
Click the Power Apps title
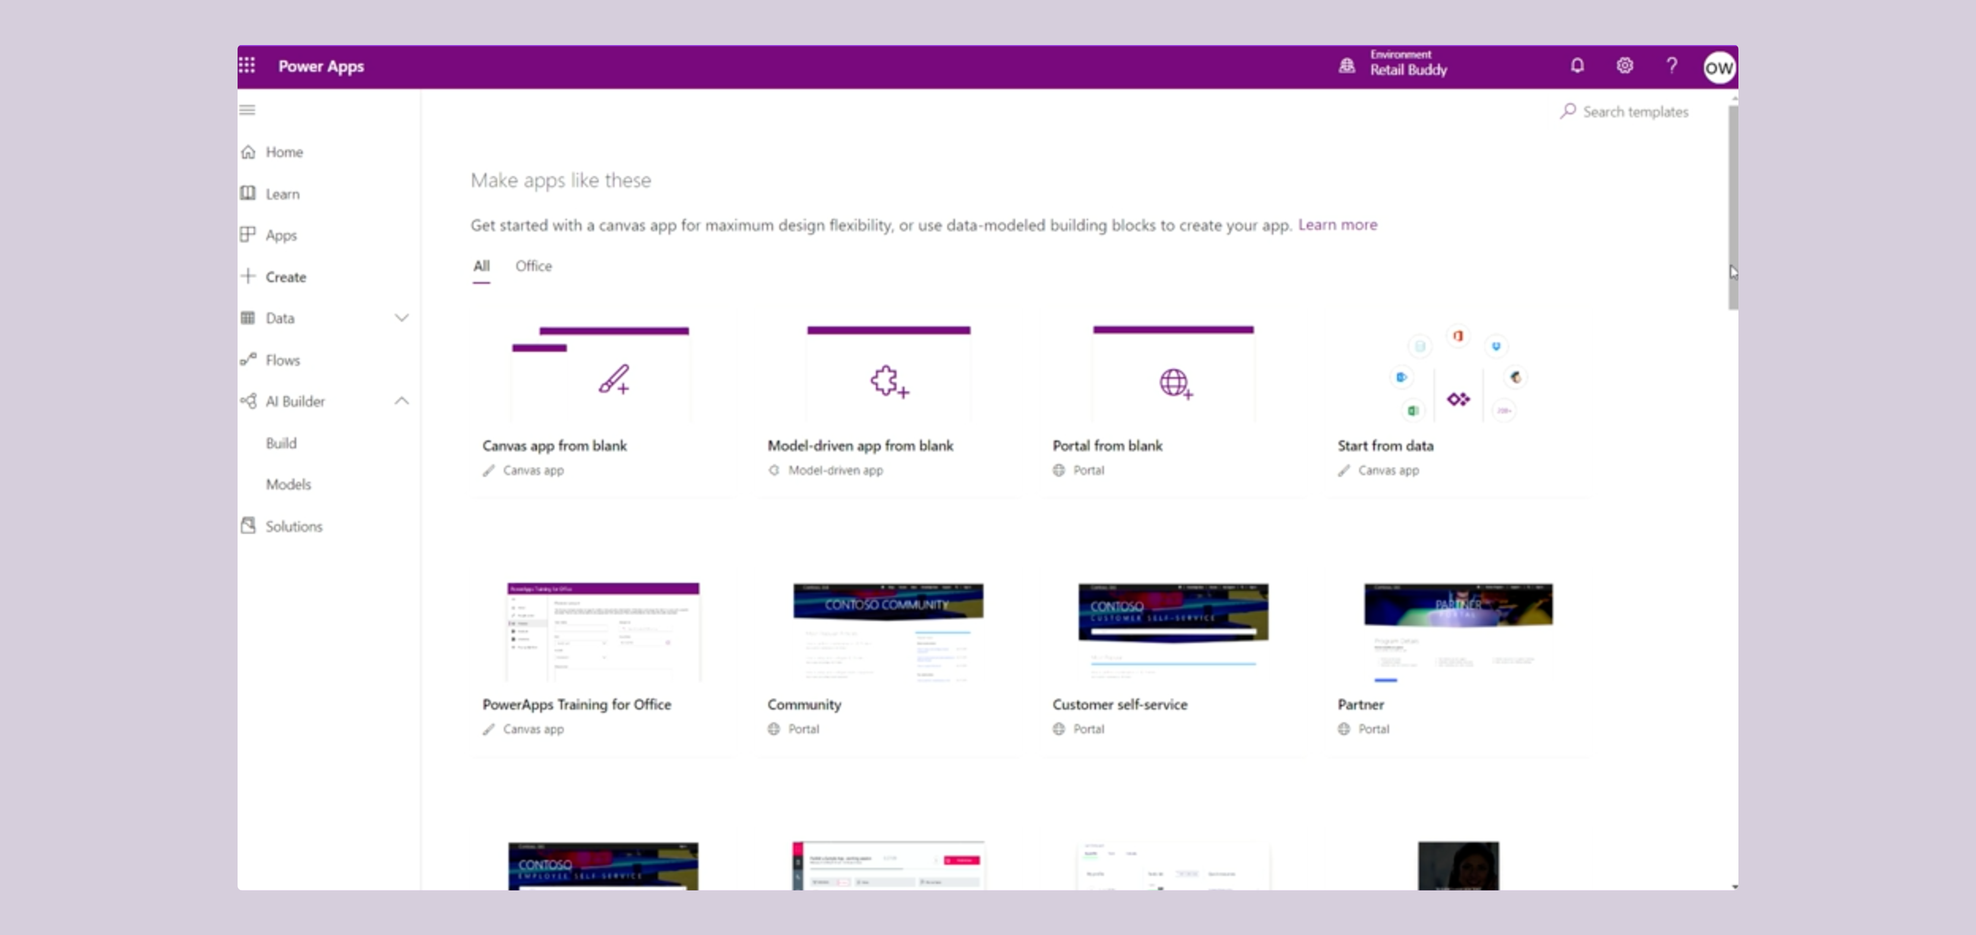click(x=321, y=66)
